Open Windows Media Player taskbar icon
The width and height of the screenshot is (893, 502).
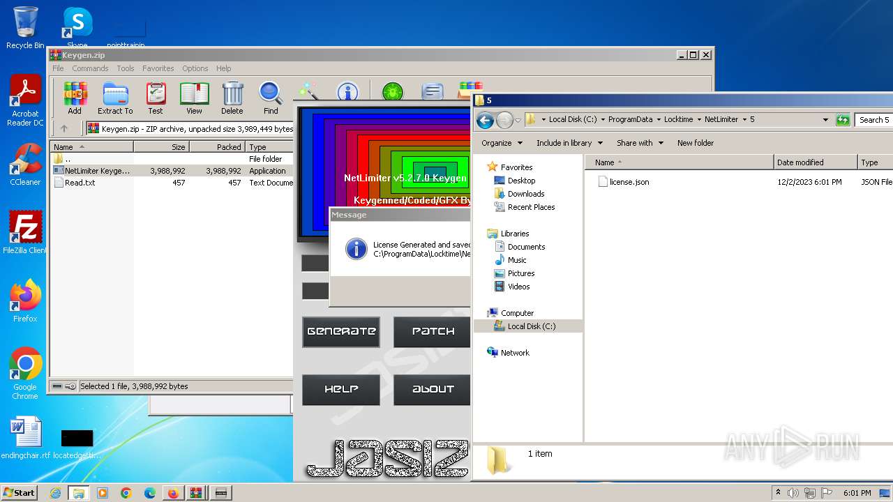pos(103,493)
